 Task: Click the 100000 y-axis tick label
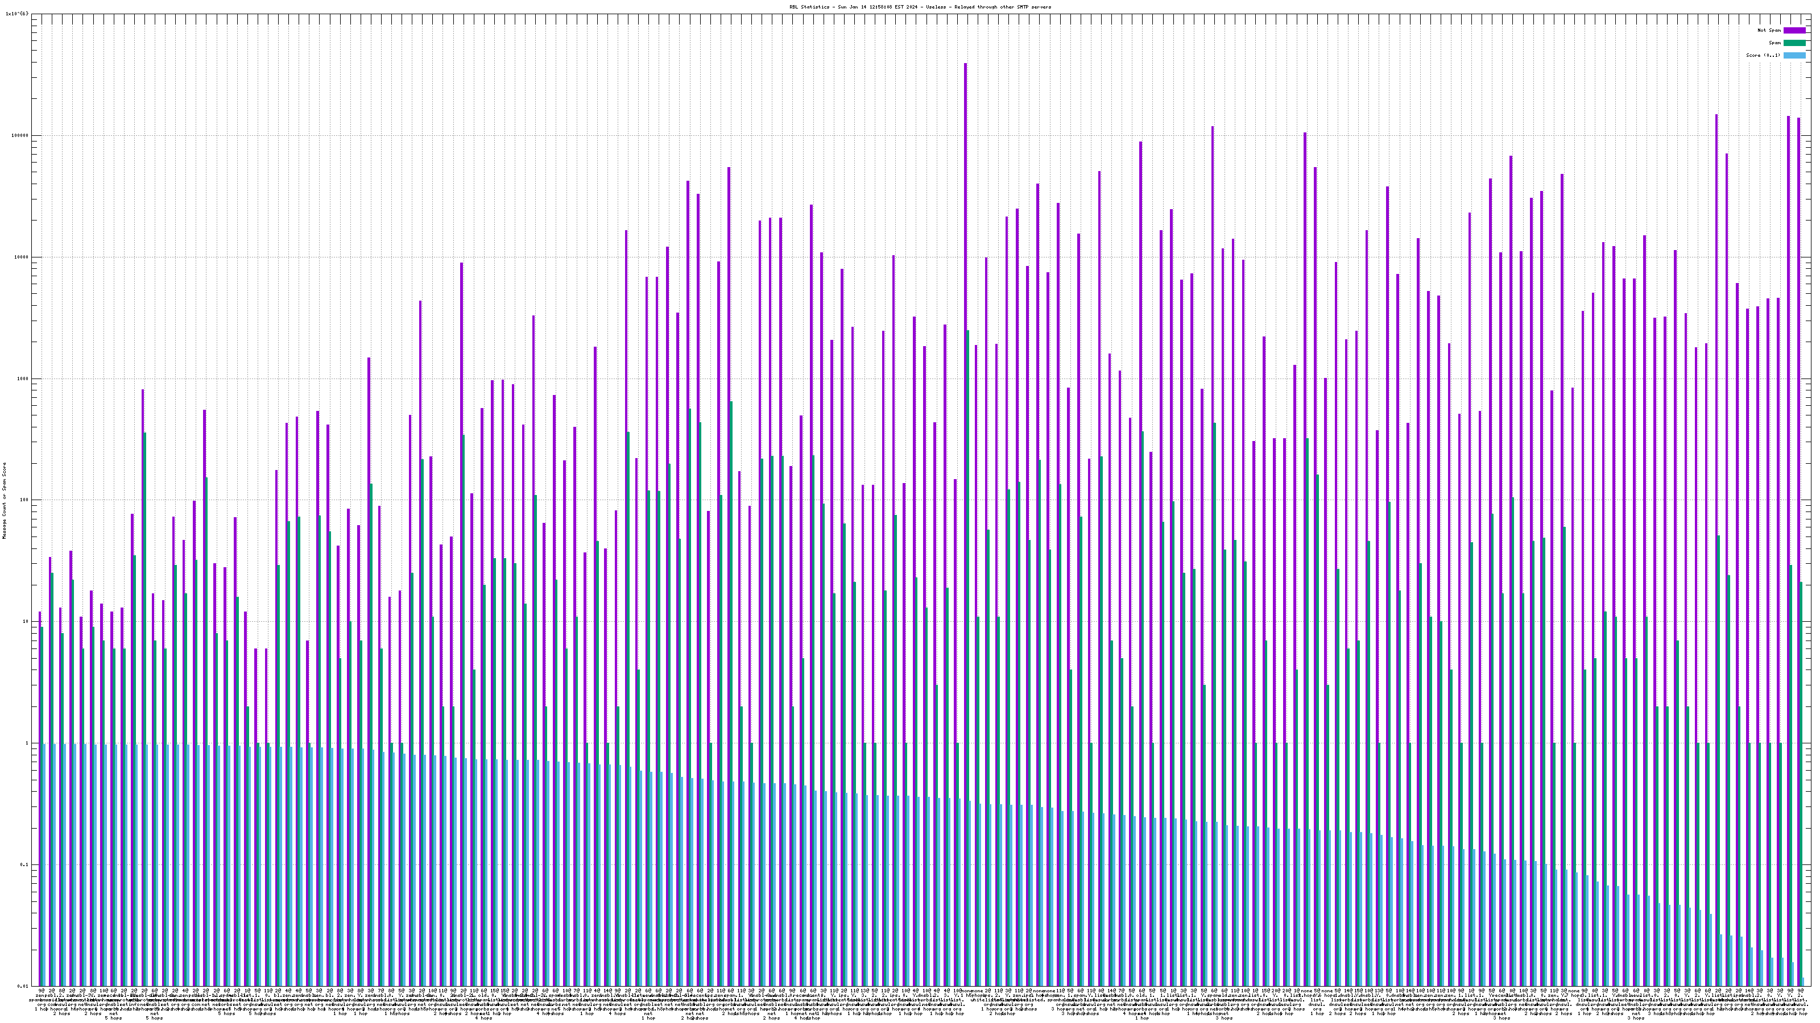21,136
